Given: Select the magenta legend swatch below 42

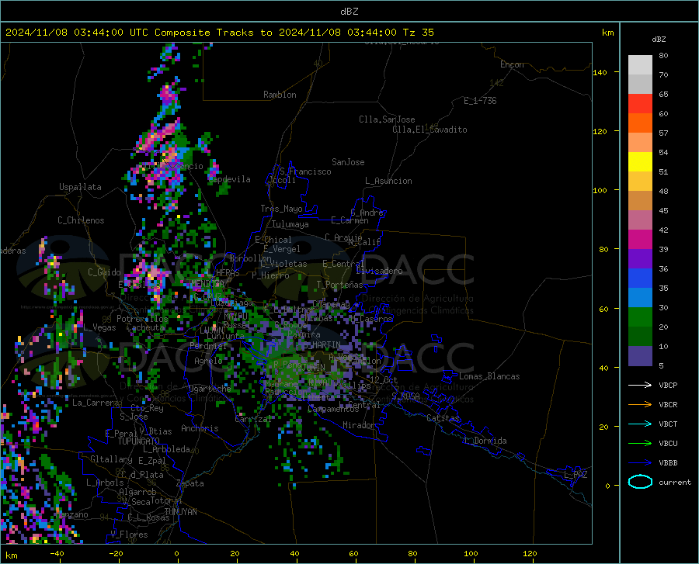Looking at the screenshot, I should (x=640, y=240).
